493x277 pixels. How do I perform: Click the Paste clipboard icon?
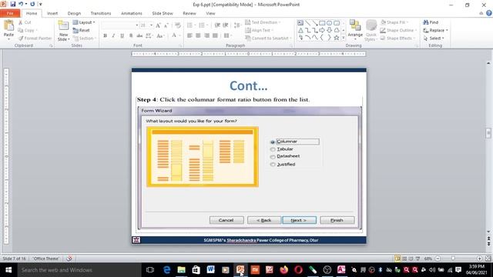(8, 25)
